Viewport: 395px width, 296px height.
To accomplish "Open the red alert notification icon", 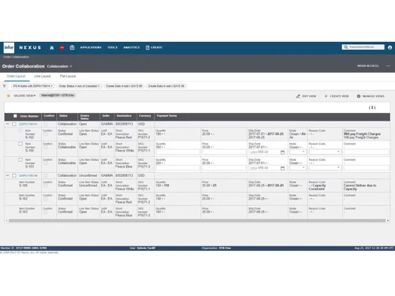I will 62,47.
